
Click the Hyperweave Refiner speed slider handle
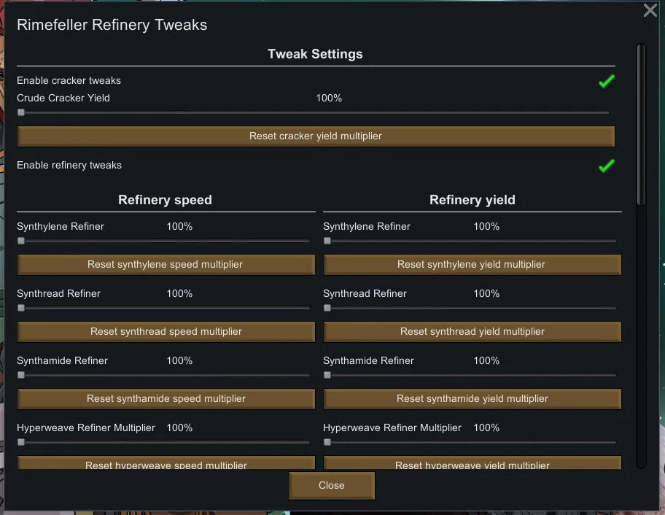[x=21, y=442]
